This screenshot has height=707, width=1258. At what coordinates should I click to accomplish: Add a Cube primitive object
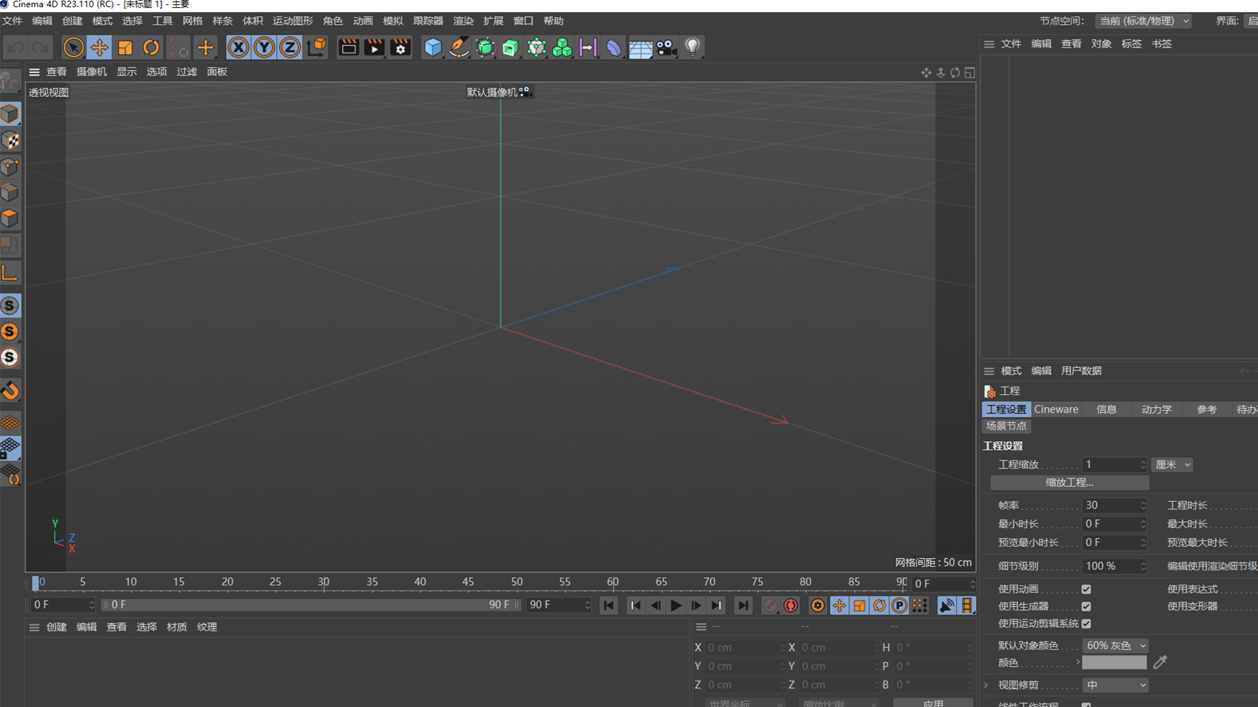(433, 47)
